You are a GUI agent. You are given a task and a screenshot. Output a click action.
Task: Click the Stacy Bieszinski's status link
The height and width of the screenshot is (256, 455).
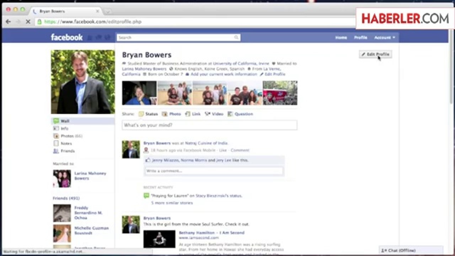point(218,196)
